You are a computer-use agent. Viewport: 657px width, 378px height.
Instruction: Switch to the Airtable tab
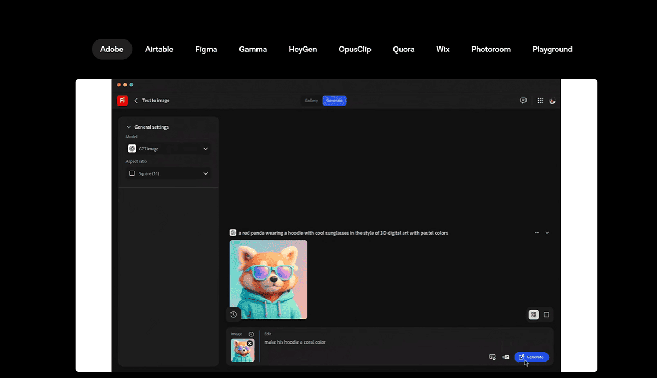coord(159,49)
